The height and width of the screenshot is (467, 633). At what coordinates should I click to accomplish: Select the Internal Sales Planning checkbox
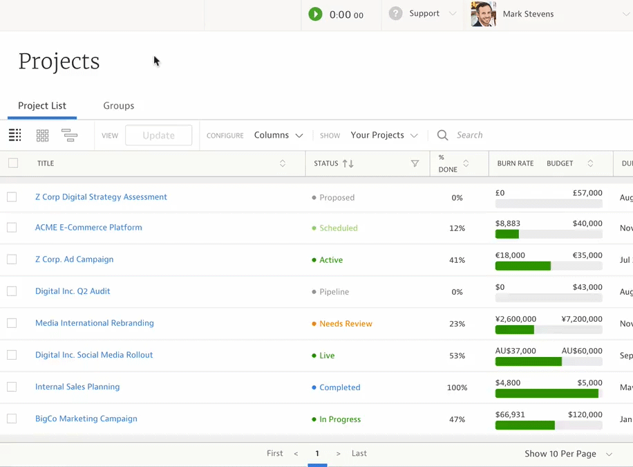coord(12,387)
